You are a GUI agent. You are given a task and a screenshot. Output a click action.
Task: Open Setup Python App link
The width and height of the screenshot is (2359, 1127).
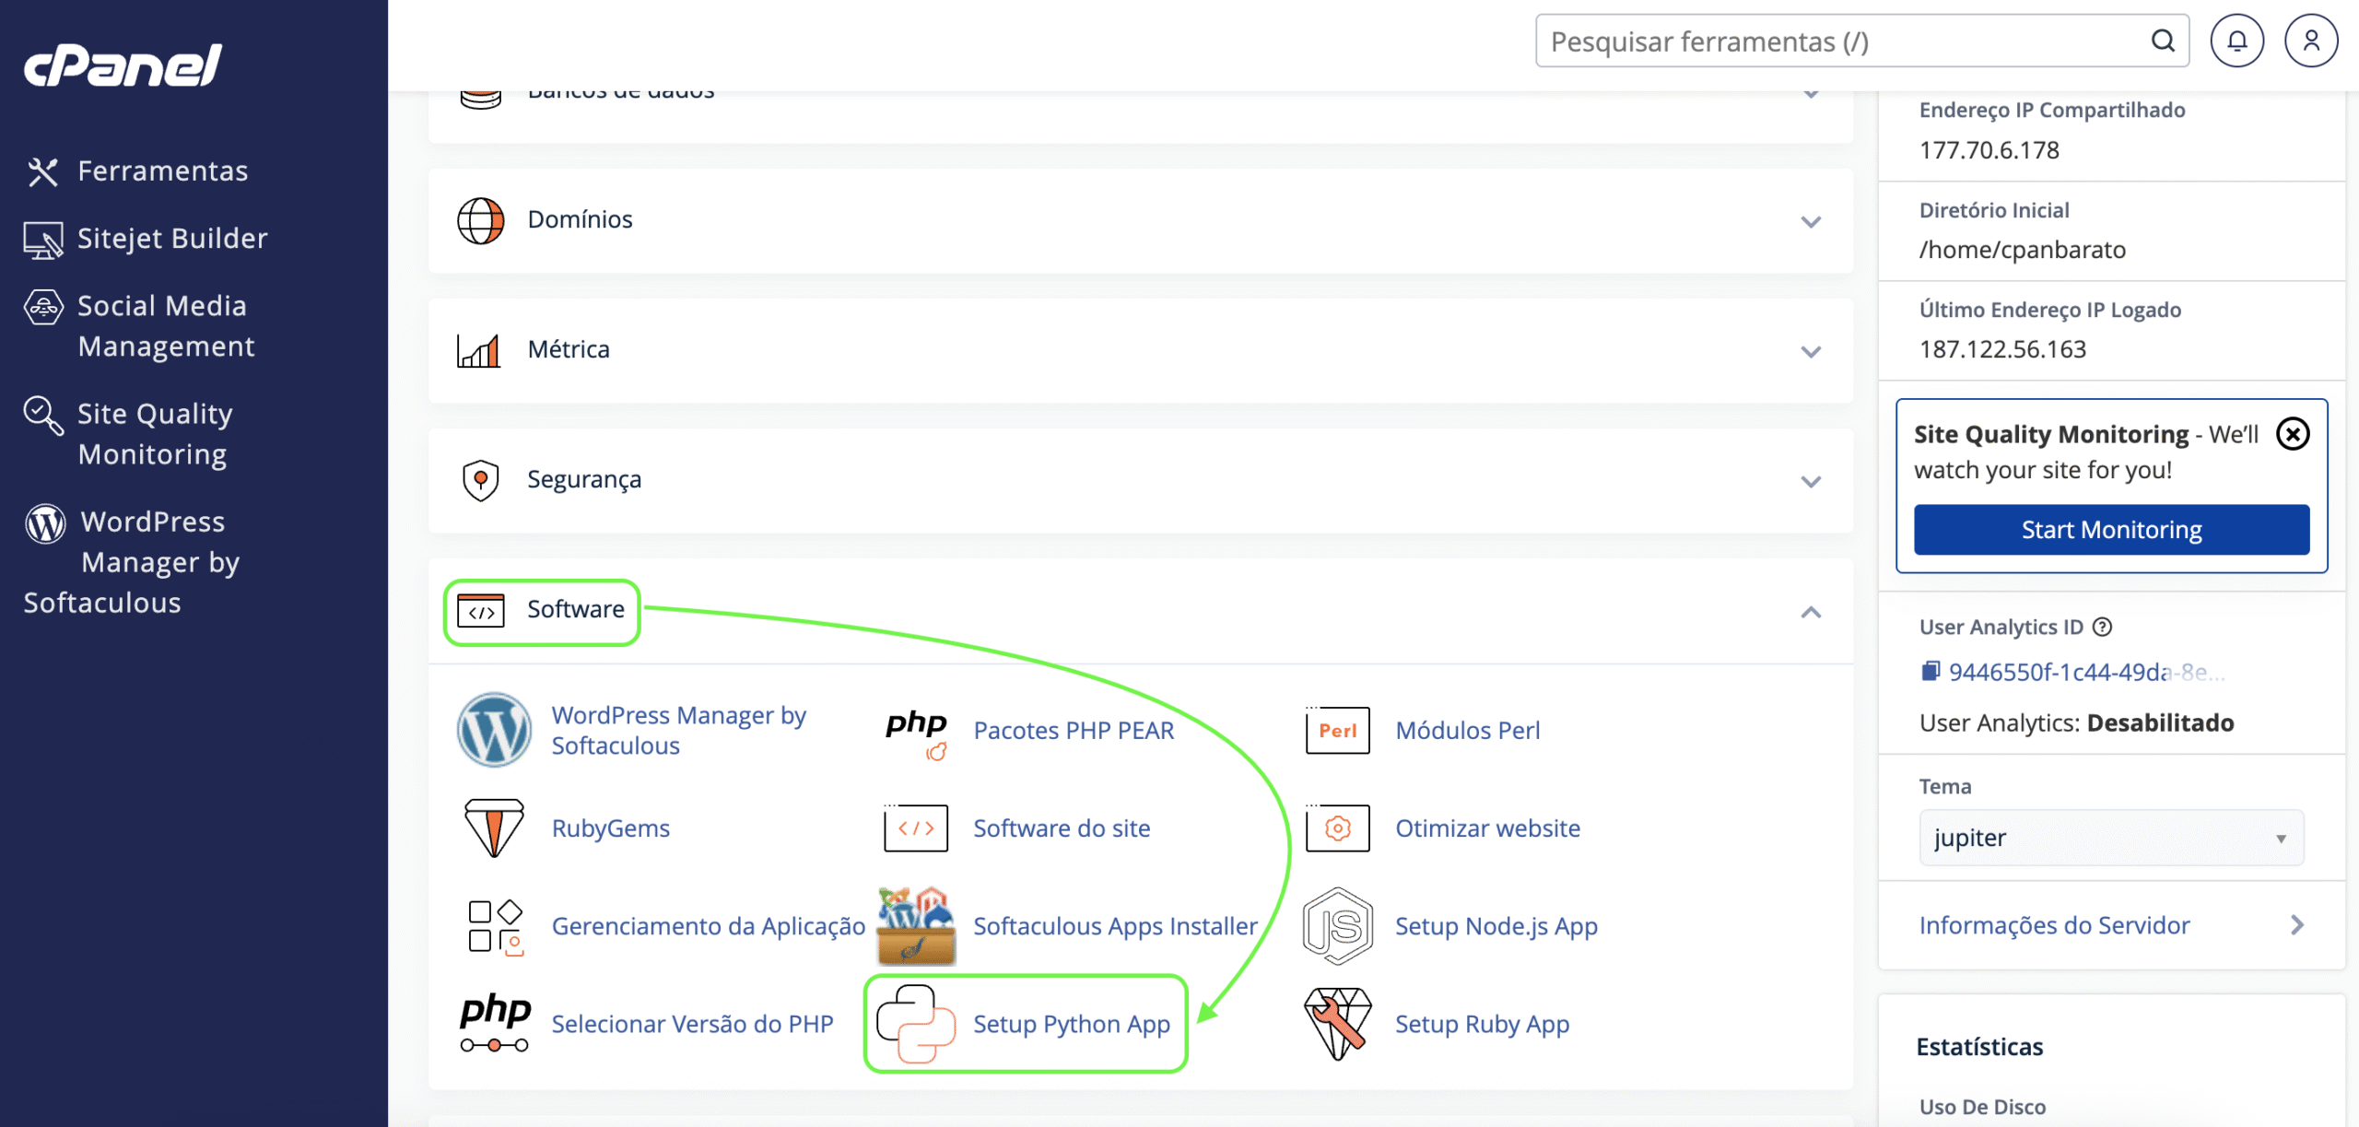coord(1072,1024)
